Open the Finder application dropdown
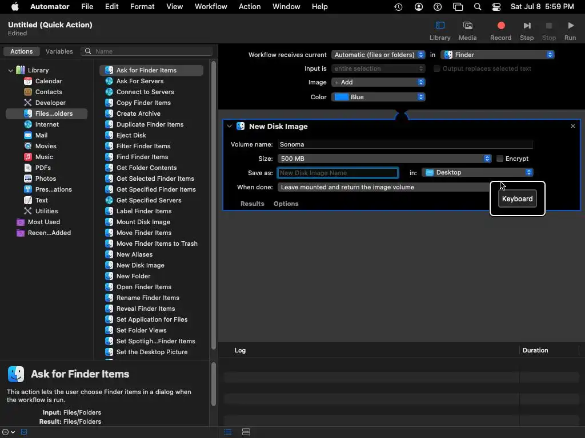 pos(498,55)
